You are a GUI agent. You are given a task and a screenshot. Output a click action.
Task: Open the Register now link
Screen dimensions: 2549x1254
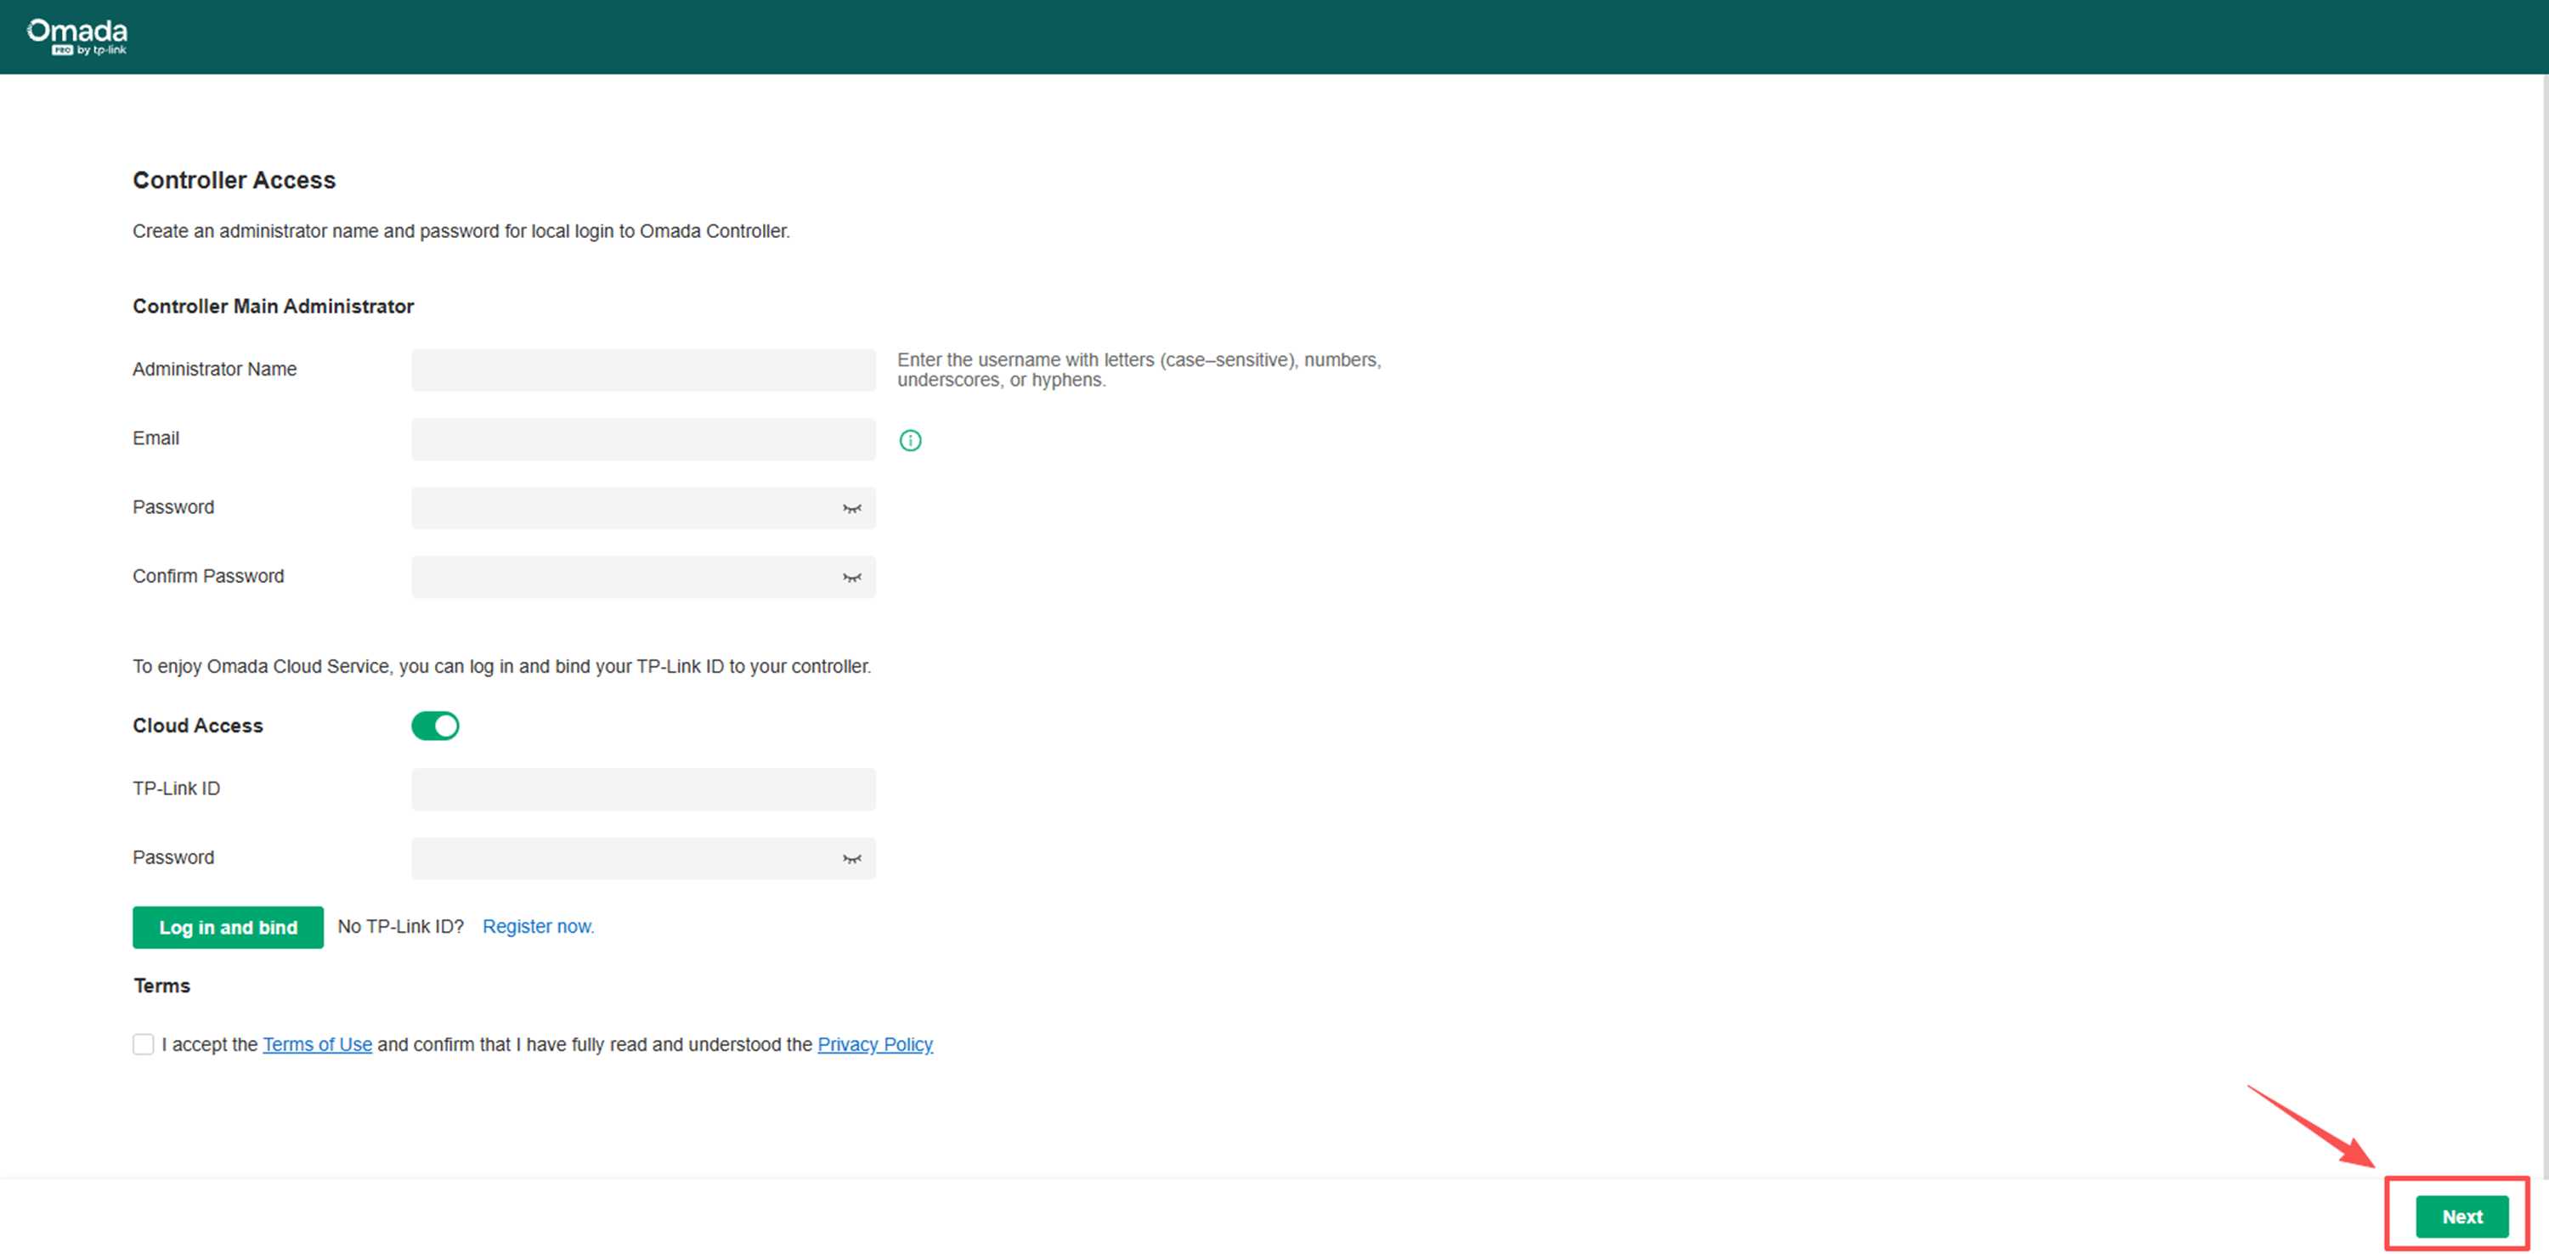point(539,926)
